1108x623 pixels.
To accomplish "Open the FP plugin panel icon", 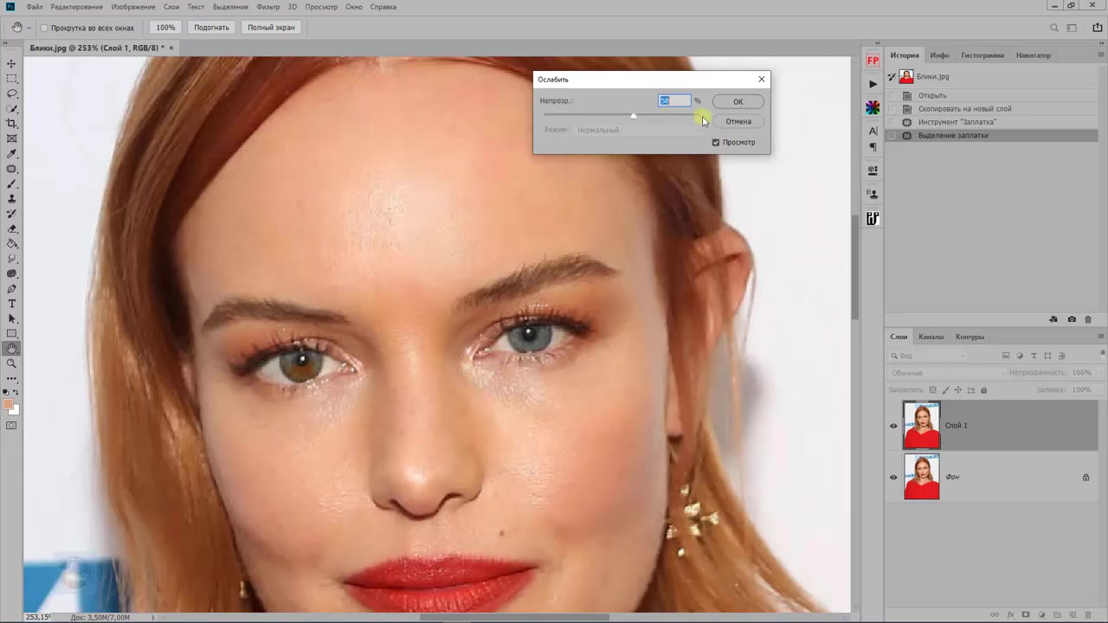I will [x=873, y=61].
